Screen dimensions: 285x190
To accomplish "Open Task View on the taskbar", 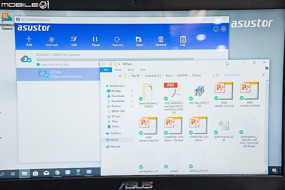I will tap(13, 174).
